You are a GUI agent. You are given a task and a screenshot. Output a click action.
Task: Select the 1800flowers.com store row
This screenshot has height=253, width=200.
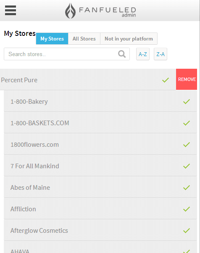point(100,144)
